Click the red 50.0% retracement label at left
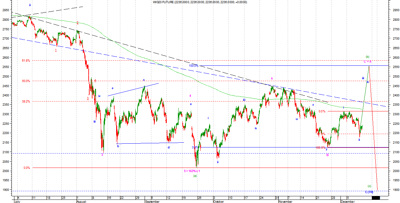Screen dimensions: 400x203 pyautogui.click(x=26, y=81)
